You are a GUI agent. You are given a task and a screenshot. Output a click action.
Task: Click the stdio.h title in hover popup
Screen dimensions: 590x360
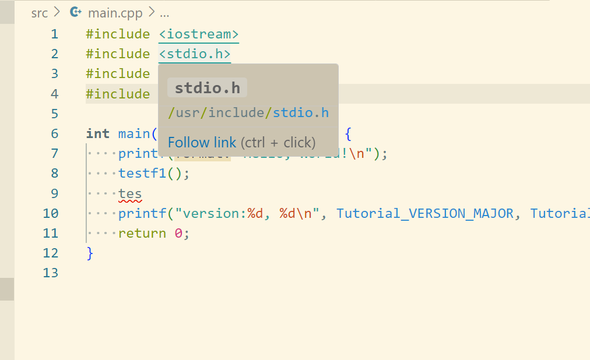[x=207, y=87]
